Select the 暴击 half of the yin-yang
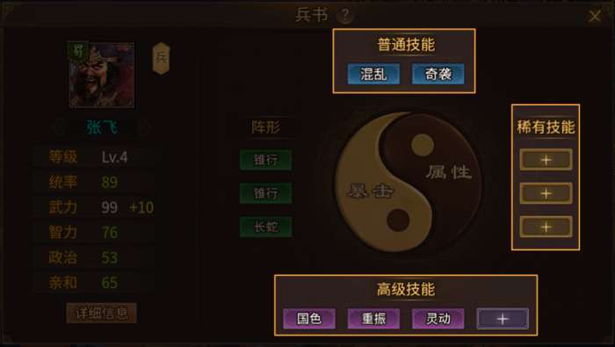 click(x=371, y=192)
